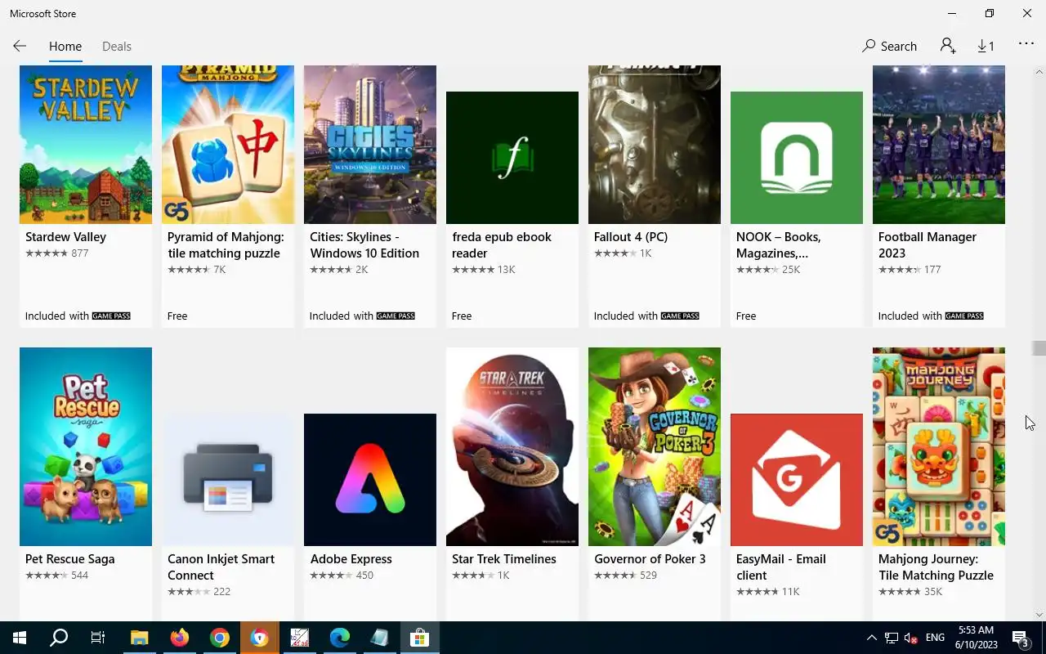Image resolution: width=1046 pixels, height=654 pixels.
Task: Click Football Manager 2023 title text
Action: (928, 245)
